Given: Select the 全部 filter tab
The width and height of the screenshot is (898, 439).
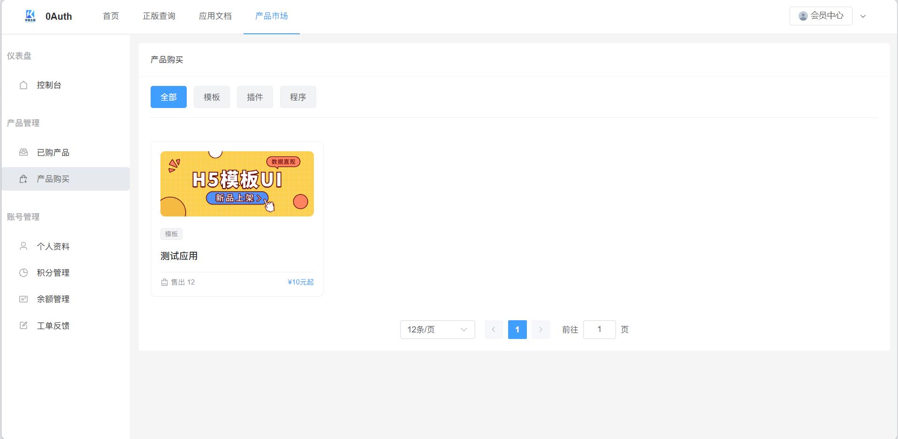Looking at the screenshot, I should (x=168, y=97).
